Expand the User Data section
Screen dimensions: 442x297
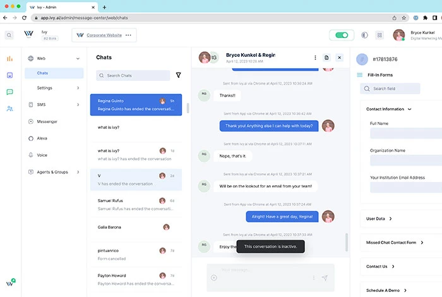(x=390, y=219)
